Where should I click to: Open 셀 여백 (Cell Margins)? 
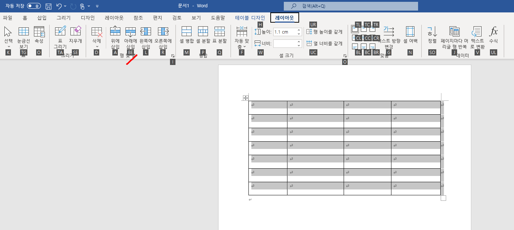click(x=410, y=35)
